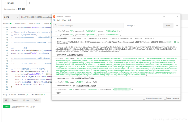Open the POST method dropdown
Image resolution: width=188 pixels, height=122 pixels.
11,17
